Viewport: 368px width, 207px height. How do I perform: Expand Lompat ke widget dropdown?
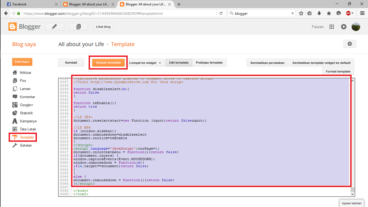click(x=145, y=63)
